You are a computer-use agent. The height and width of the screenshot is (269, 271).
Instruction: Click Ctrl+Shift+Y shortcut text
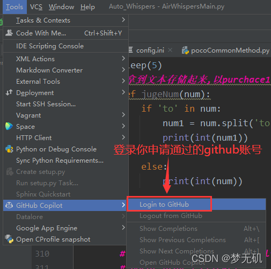pos(103,33)
